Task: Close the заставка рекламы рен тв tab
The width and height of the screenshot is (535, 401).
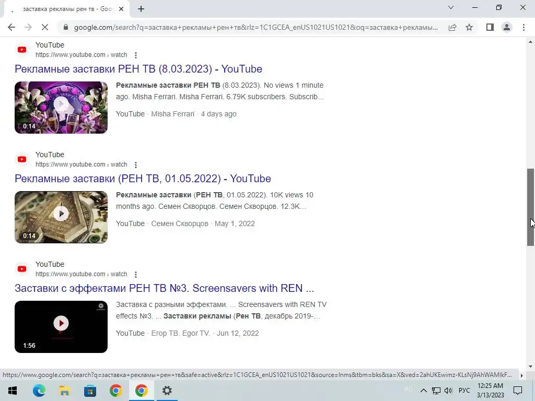Action: point(121,9)
